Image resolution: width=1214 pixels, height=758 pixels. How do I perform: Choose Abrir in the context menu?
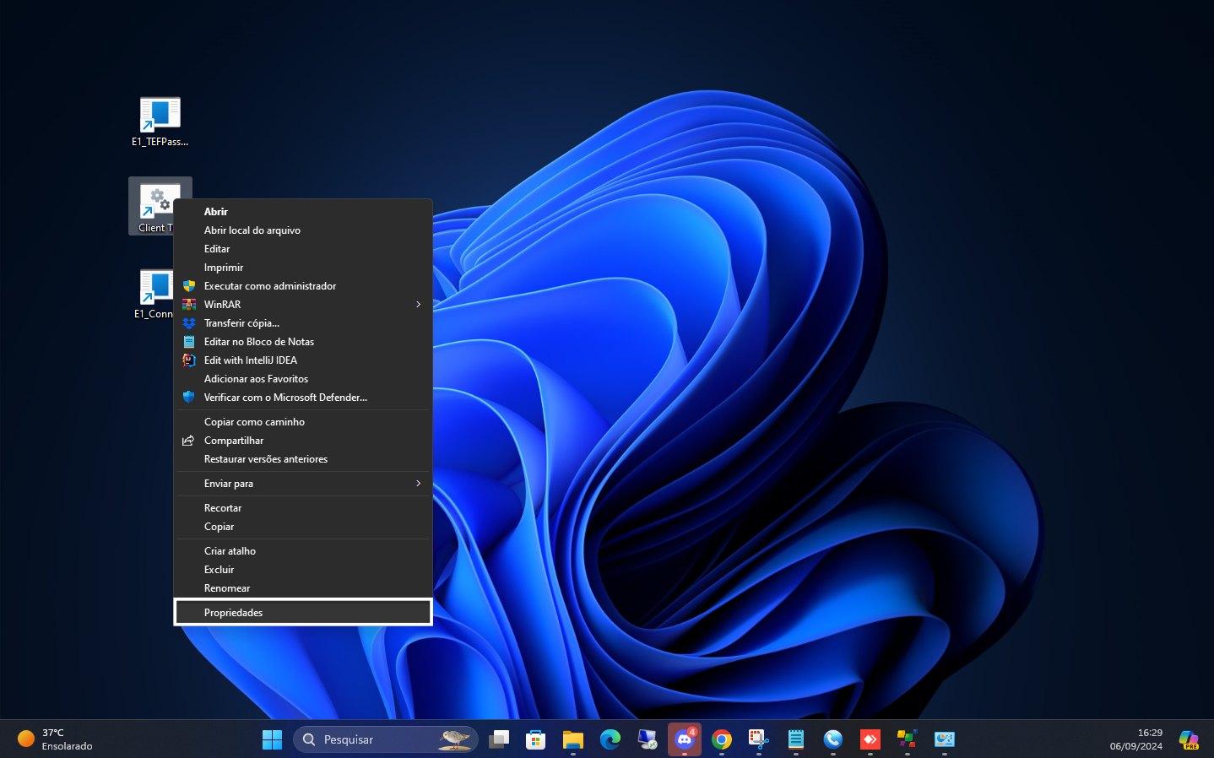click(x=303, y=212)
